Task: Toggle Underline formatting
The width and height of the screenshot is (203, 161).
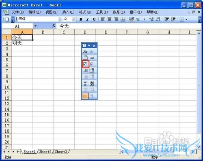Action: click(94, 19)
